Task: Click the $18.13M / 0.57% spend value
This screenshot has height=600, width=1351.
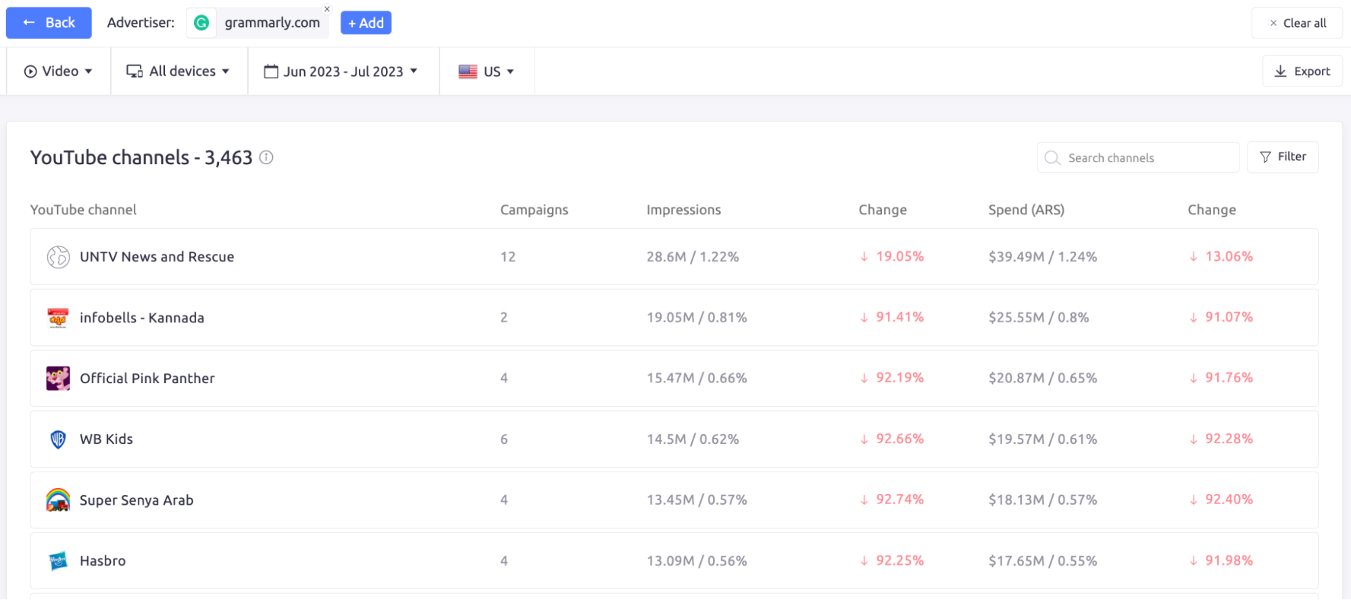Action: point(1043,500)
